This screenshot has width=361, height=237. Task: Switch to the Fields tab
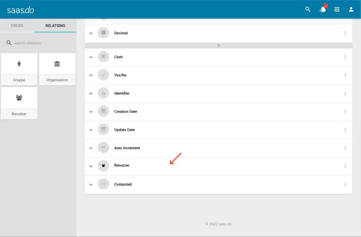point(17,26)
